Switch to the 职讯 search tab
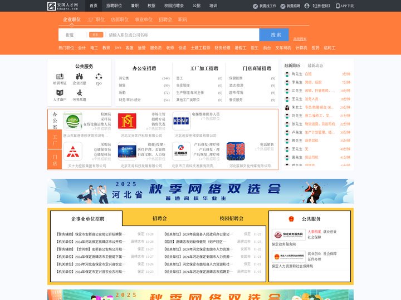The image size is (401, 300). click(x=183, y=19)
